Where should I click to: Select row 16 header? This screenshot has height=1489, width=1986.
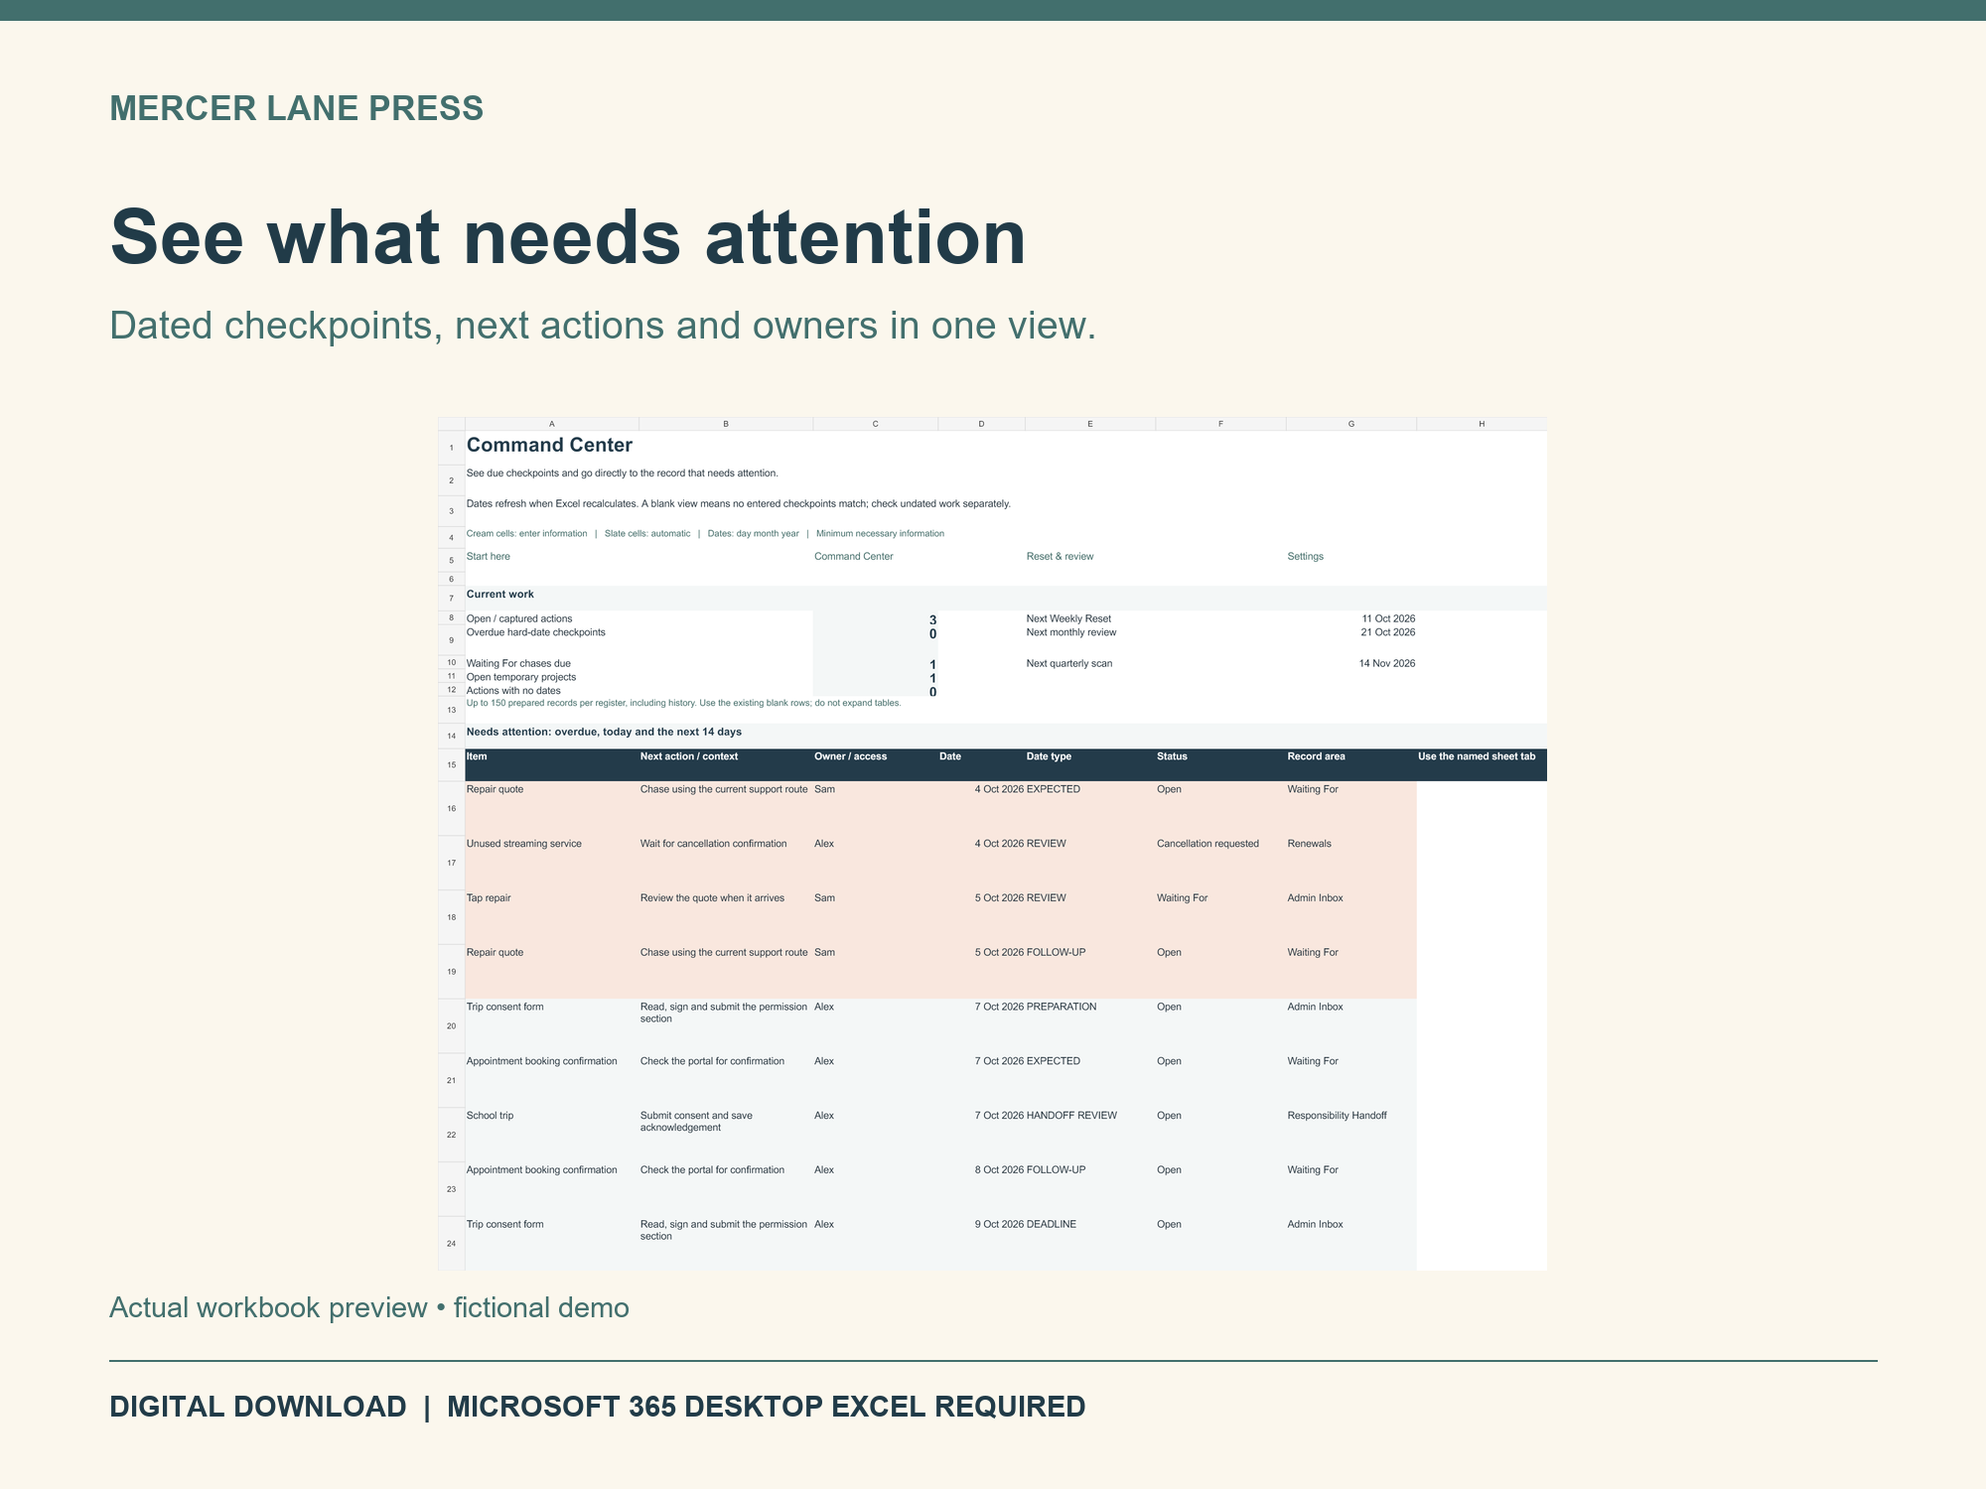pos(452,808)
